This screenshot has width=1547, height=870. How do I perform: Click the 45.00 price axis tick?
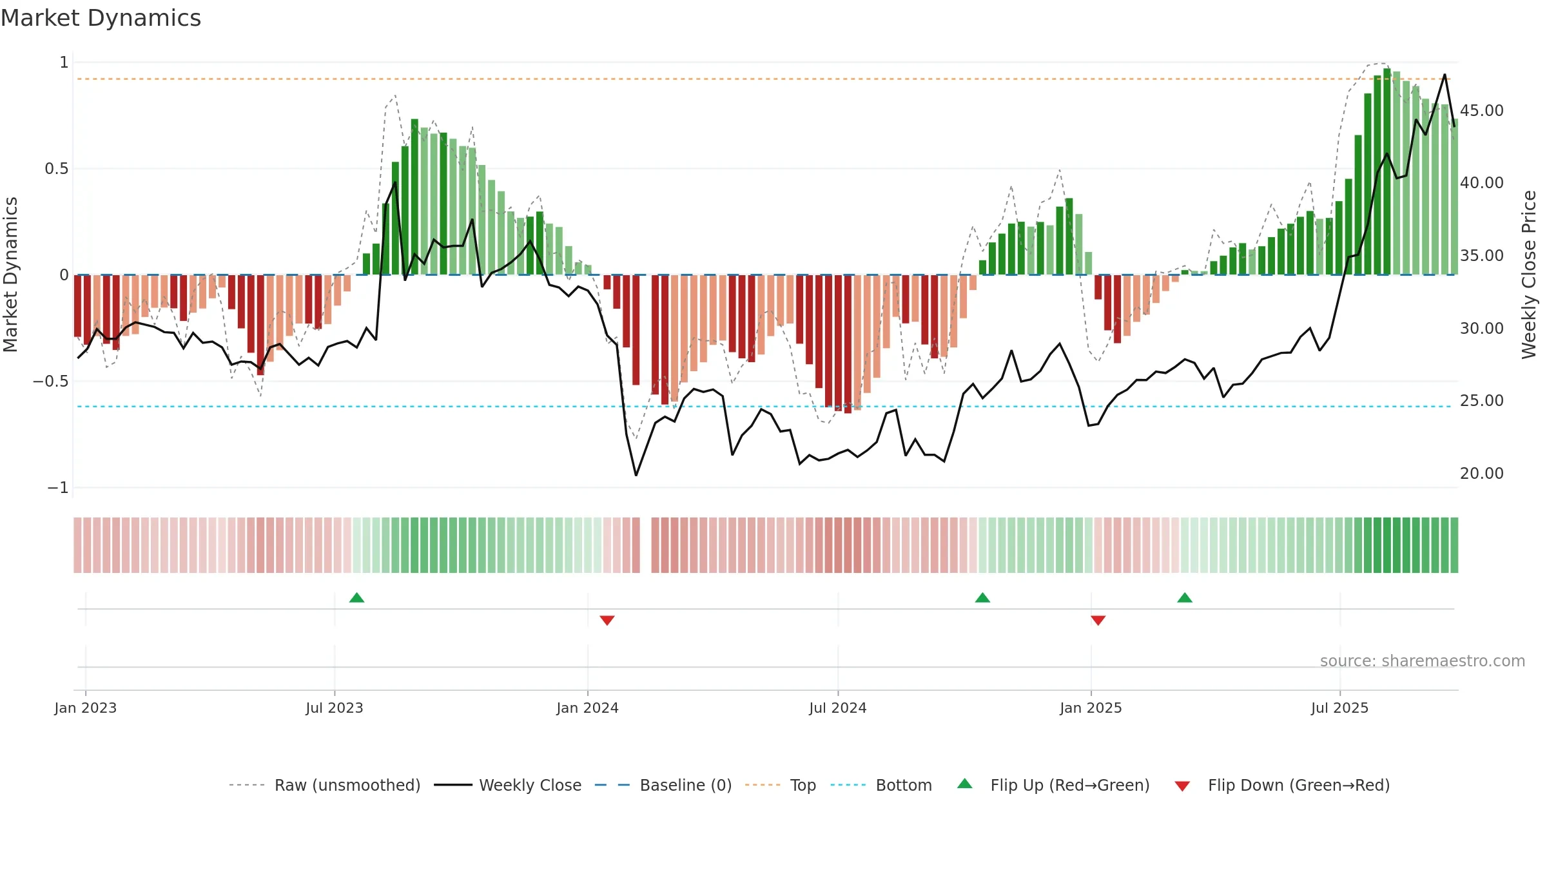coord(1482,110)
